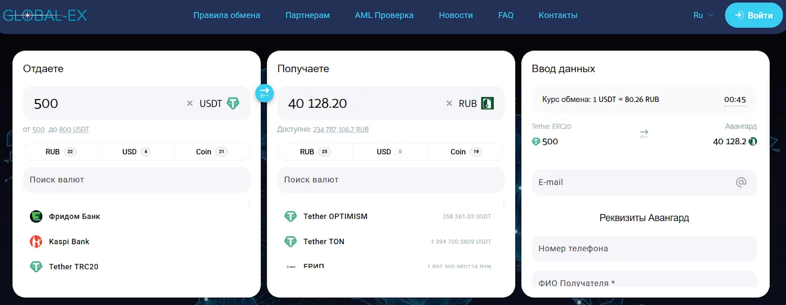
Task: Click the Войти login button
Action: tap(754, 15)
